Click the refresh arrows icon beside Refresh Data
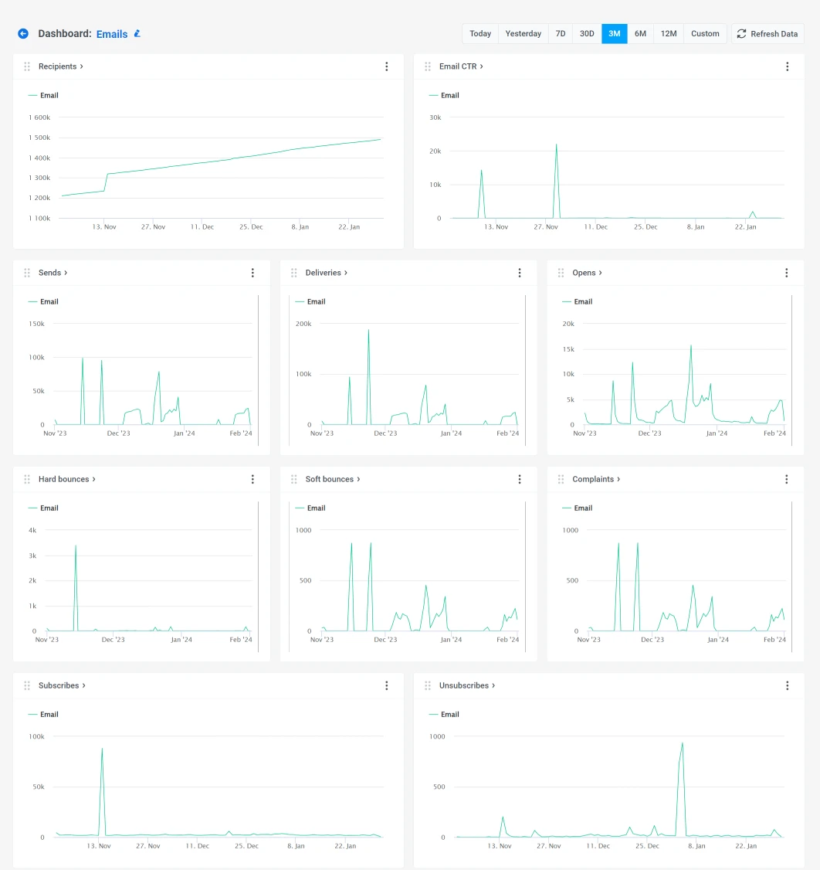 coord(741,33)
